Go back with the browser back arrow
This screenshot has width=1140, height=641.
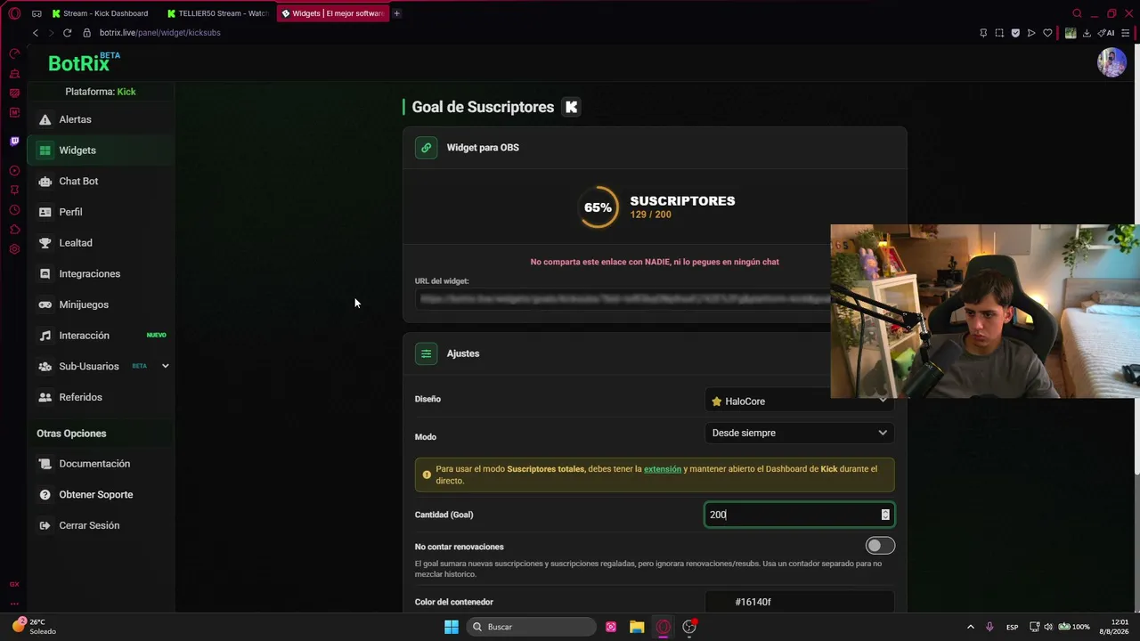(x=36, y=33)
